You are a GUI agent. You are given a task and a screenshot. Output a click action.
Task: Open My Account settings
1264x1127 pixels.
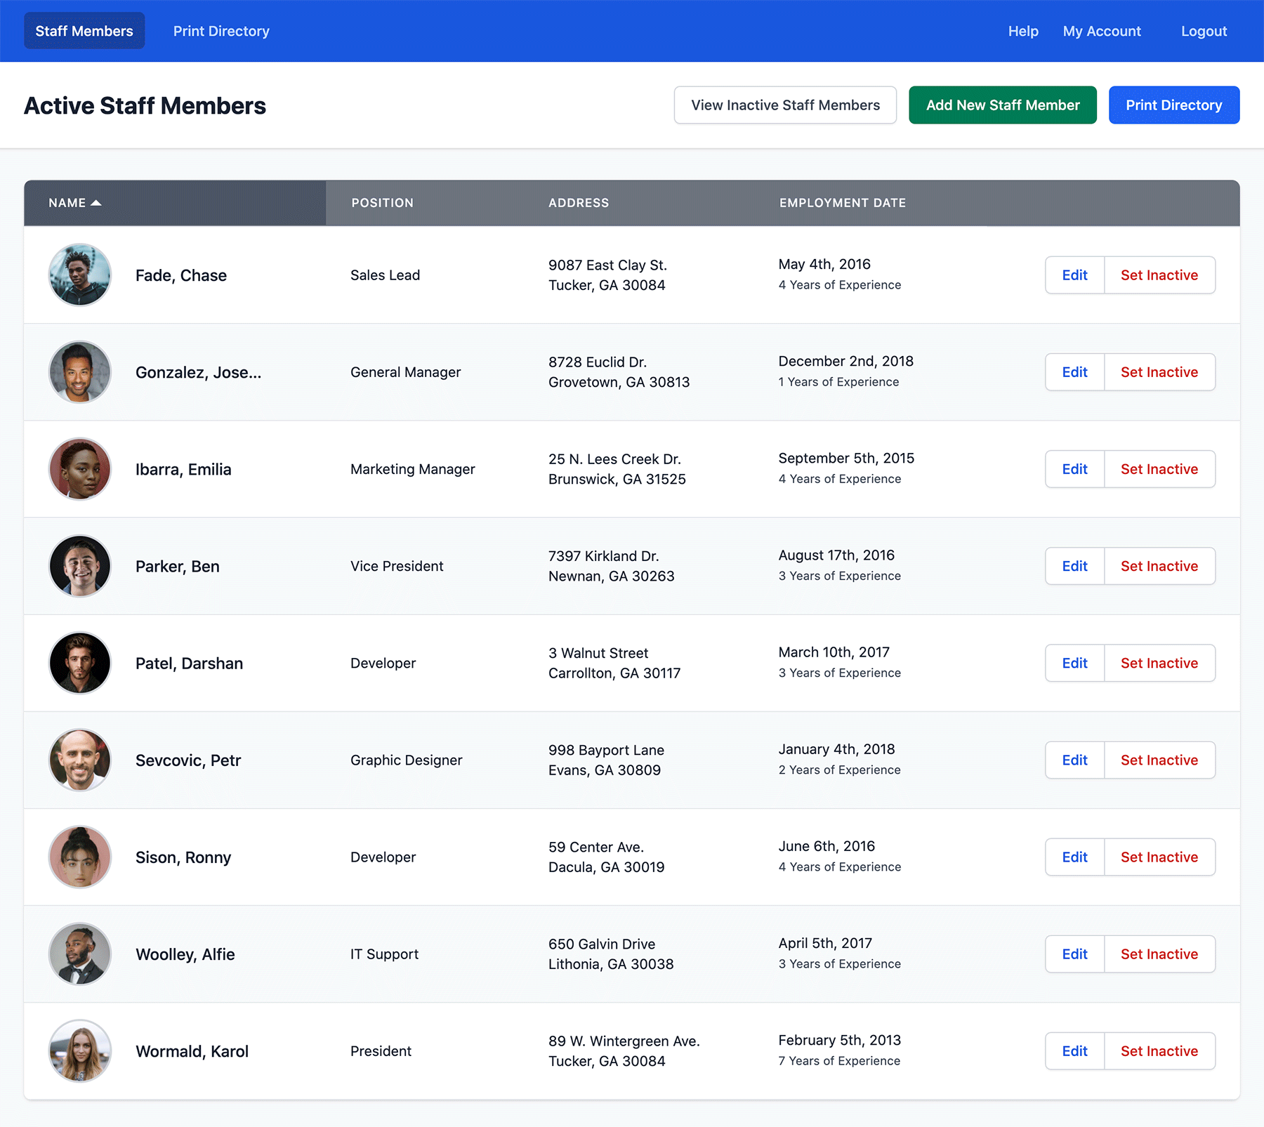pos(1102,31)
